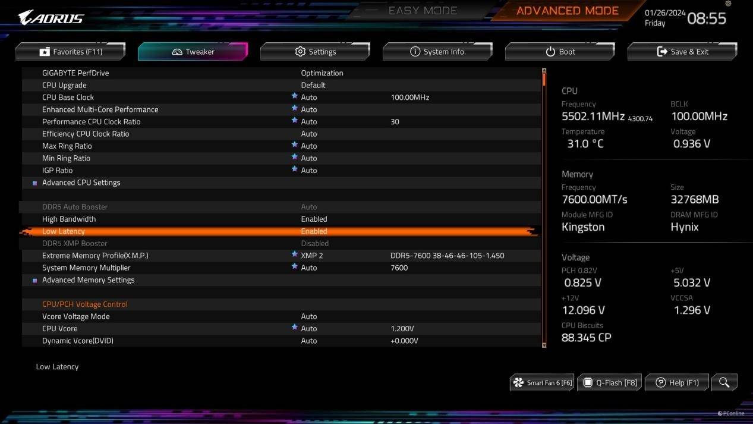Select the Min Ring Ratio row
The height and width of the screenshot is (424, 753).
tap(281, 158)
